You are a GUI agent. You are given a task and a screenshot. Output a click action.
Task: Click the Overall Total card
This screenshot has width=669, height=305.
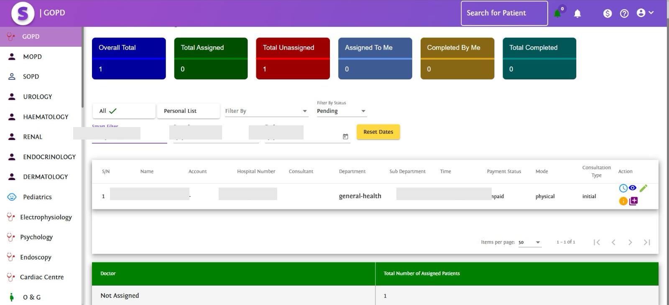(129, 58)
